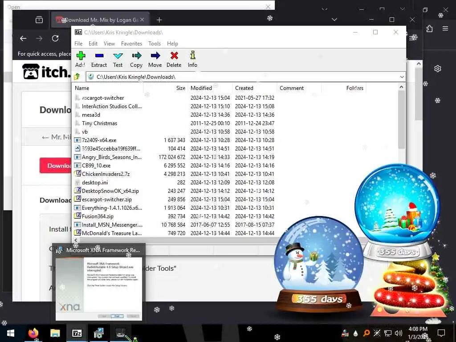The image size is (456, 342).
Task: Open File Explorer from the taskbar
Action: tap(55, 333)
